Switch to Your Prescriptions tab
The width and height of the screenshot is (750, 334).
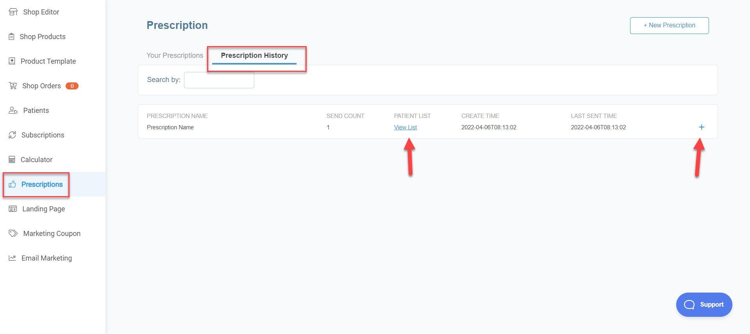pos(175,55)
